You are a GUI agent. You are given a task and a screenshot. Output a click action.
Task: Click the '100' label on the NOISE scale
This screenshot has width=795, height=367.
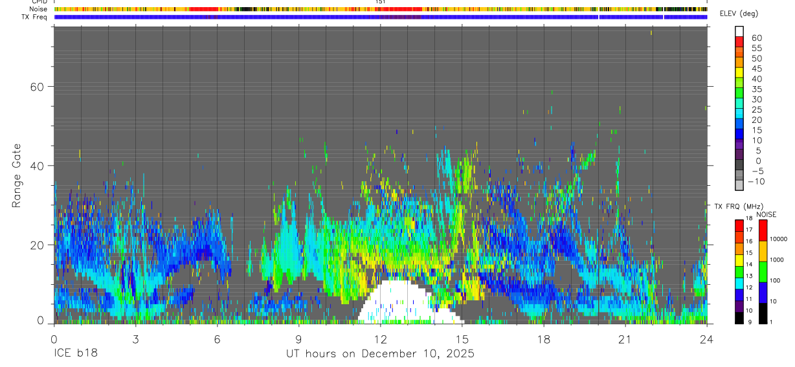(776, 280)
